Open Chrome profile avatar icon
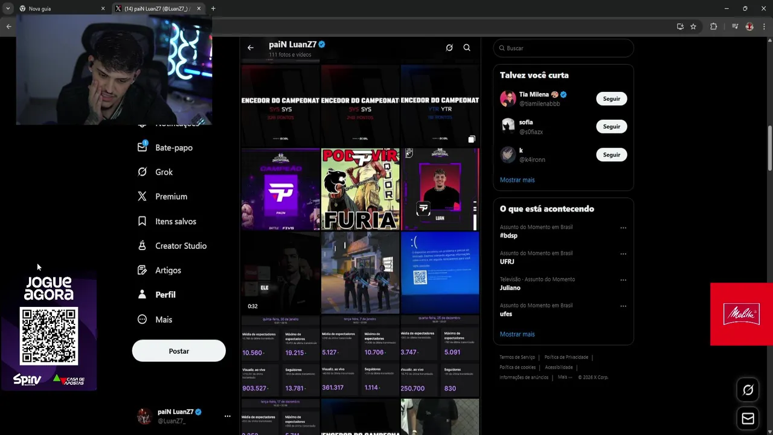773x435 pixels. [749, 27]
